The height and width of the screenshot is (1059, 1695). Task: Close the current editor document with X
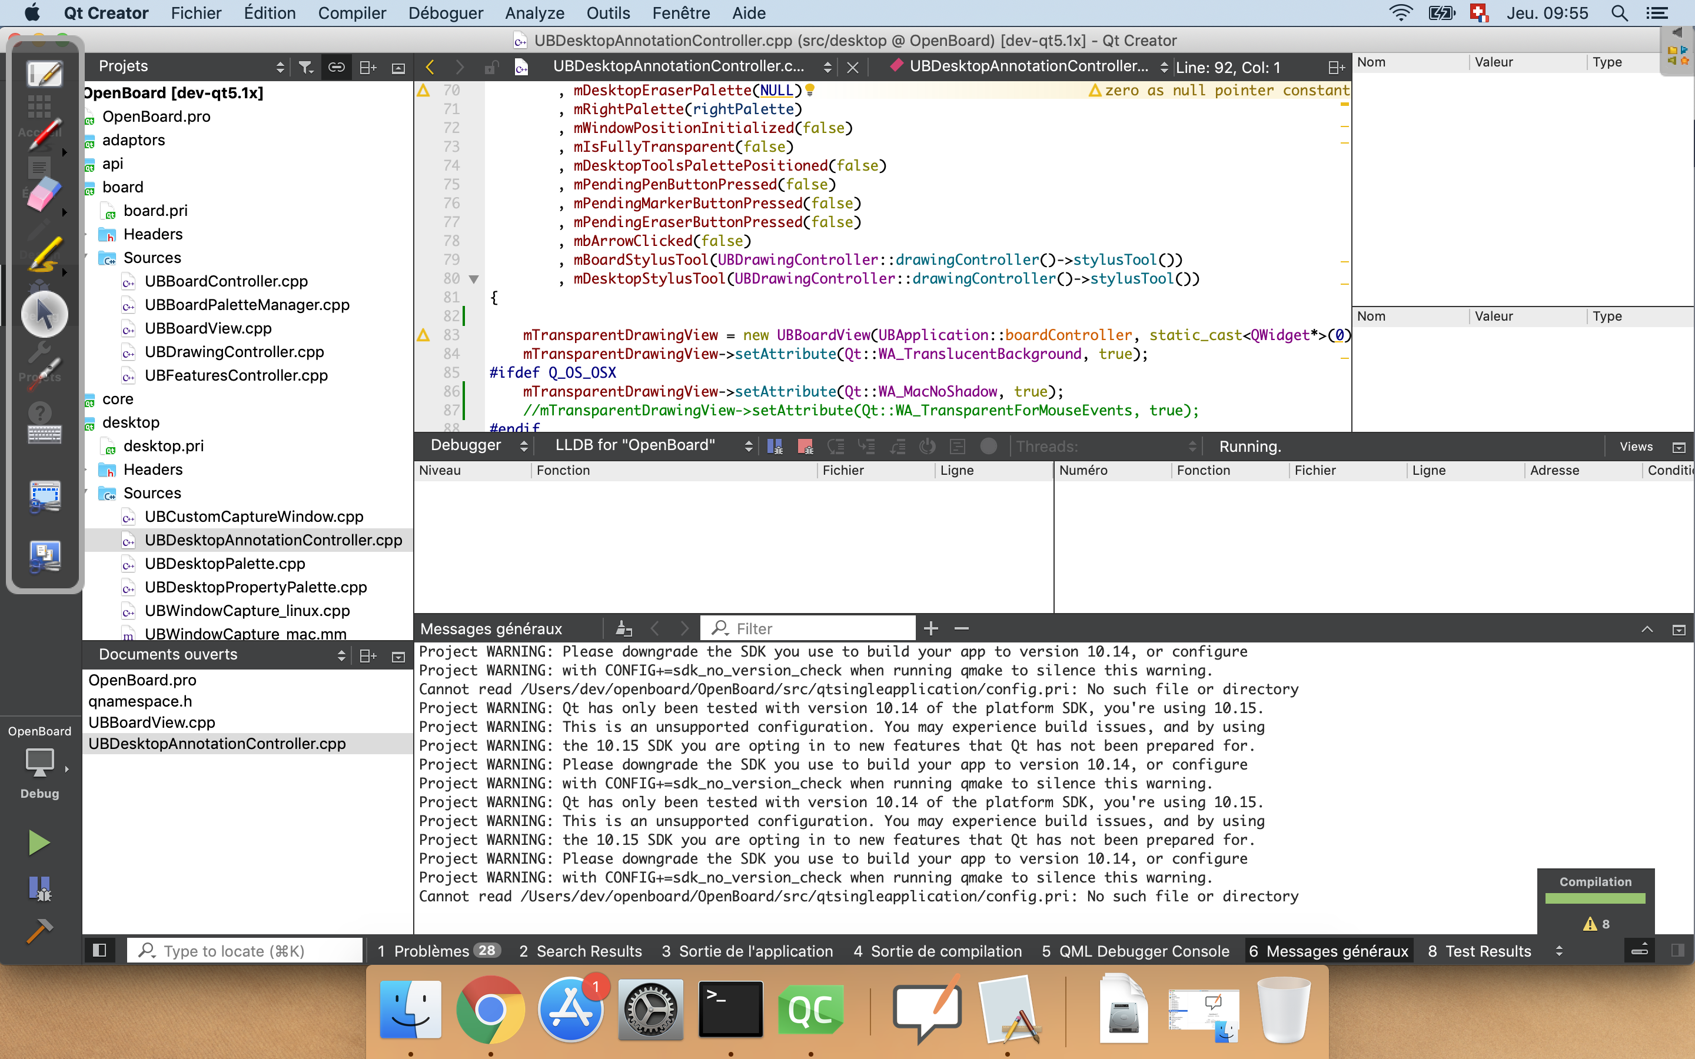coord(852,67)
